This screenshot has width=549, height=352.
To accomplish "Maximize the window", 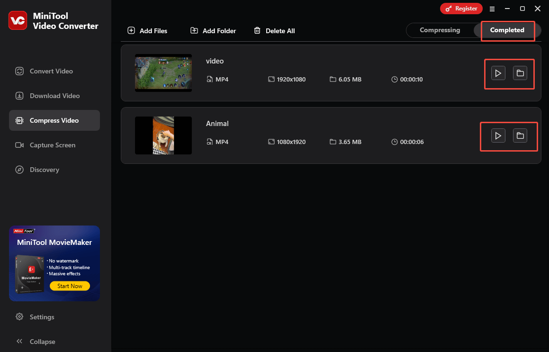I will coord(522,9).
